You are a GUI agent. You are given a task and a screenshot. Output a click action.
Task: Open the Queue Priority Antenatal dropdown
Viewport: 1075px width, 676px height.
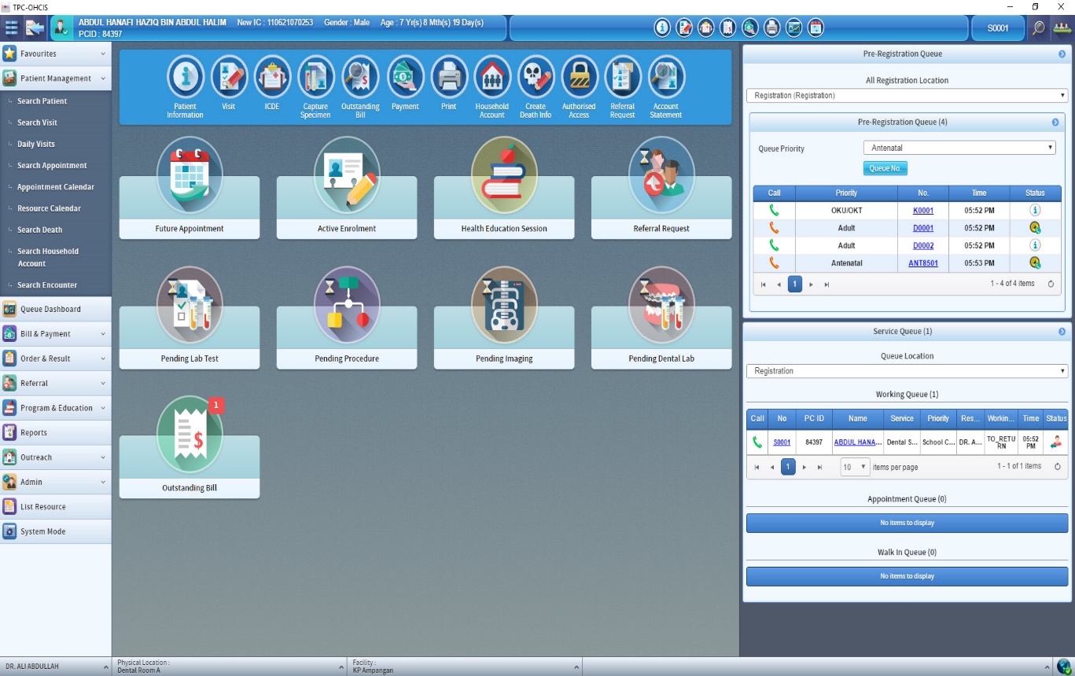pyautogui.click(x=959, y=148)
